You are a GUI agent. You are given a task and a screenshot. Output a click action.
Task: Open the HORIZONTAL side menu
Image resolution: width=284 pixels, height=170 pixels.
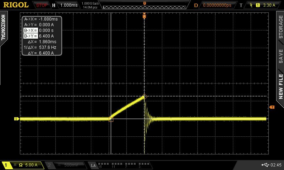click(x=4, y=28)
